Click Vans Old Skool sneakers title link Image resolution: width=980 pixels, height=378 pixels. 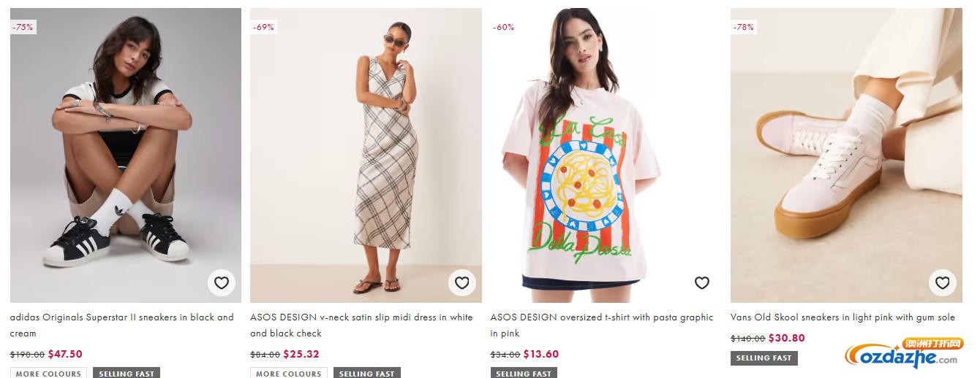tap(843, 317)
